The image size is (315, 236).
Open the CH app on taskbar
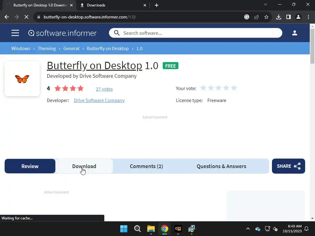[178, 229]
